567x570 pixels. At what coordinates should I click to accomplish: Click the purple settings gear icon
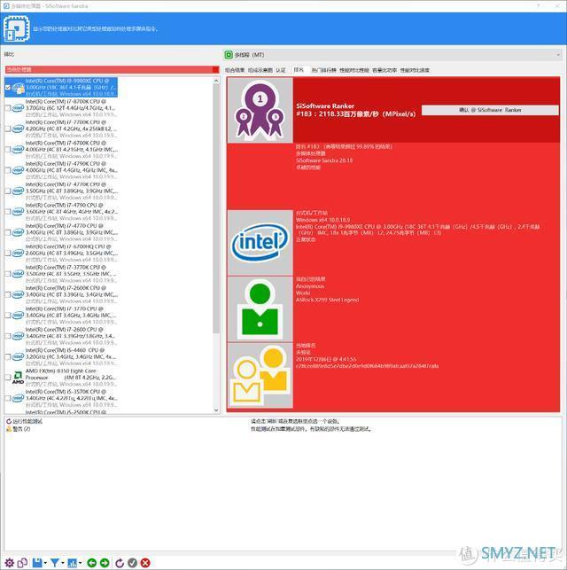(8, 562)
